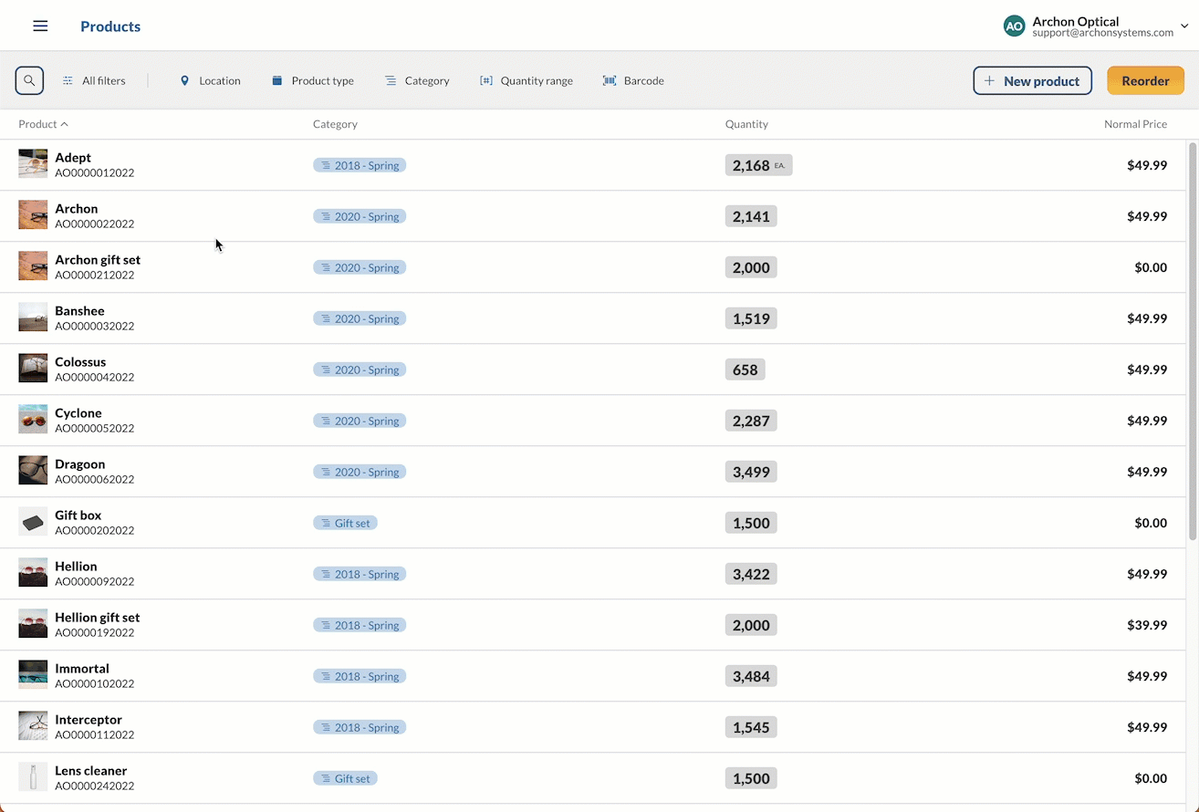Click the 1,545 quantity badge for Interceptor

pos(751,727)
